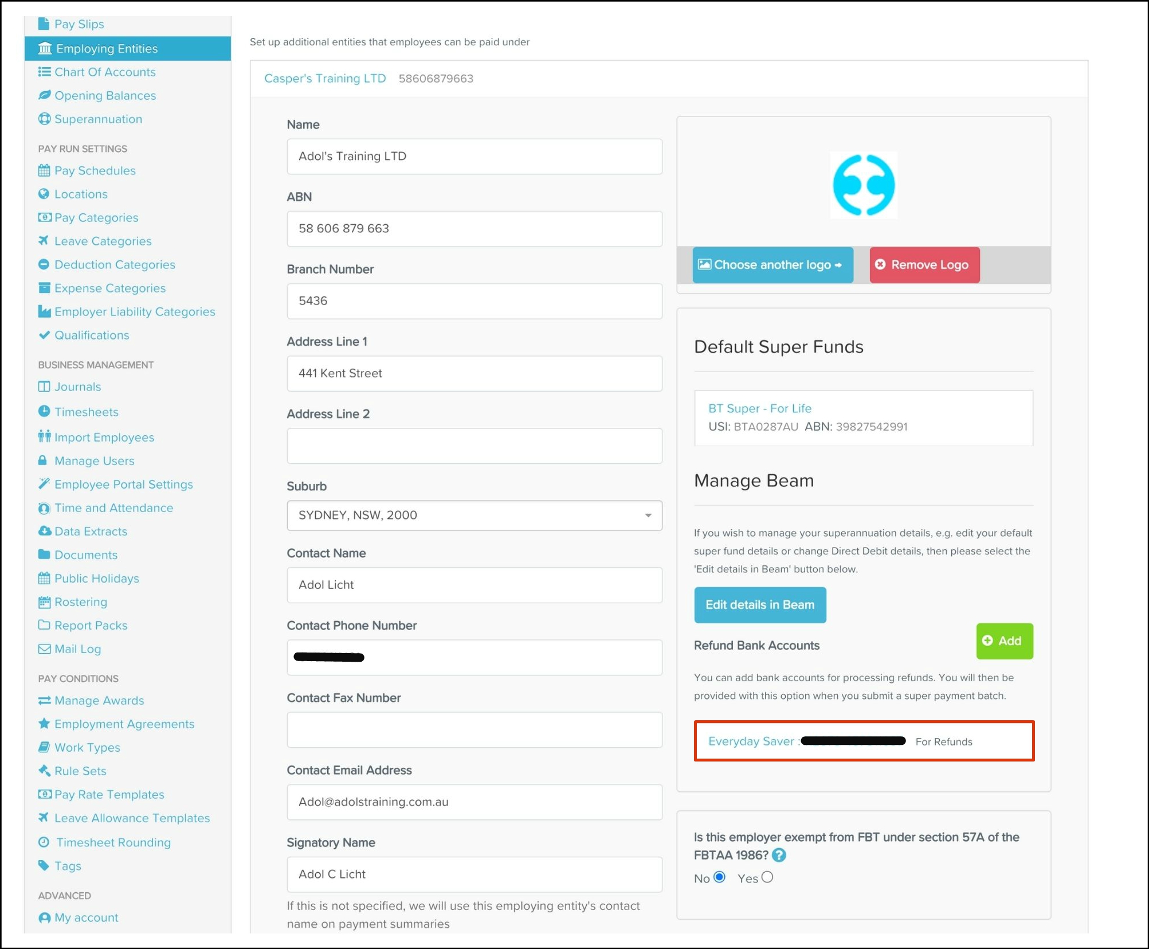The width and height of the screenshot is (1149, 949).
Task: Click the Data Extracts cloud icon
Action: click(44, 531)
